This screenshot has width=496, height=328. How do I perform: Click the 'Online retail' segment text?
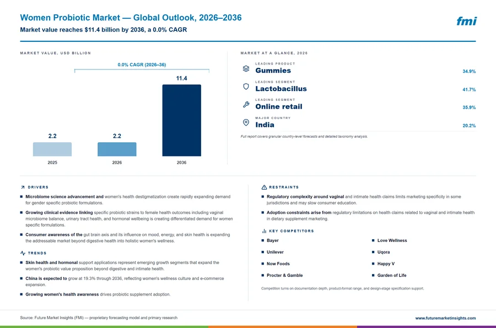[x=279, y=106]
